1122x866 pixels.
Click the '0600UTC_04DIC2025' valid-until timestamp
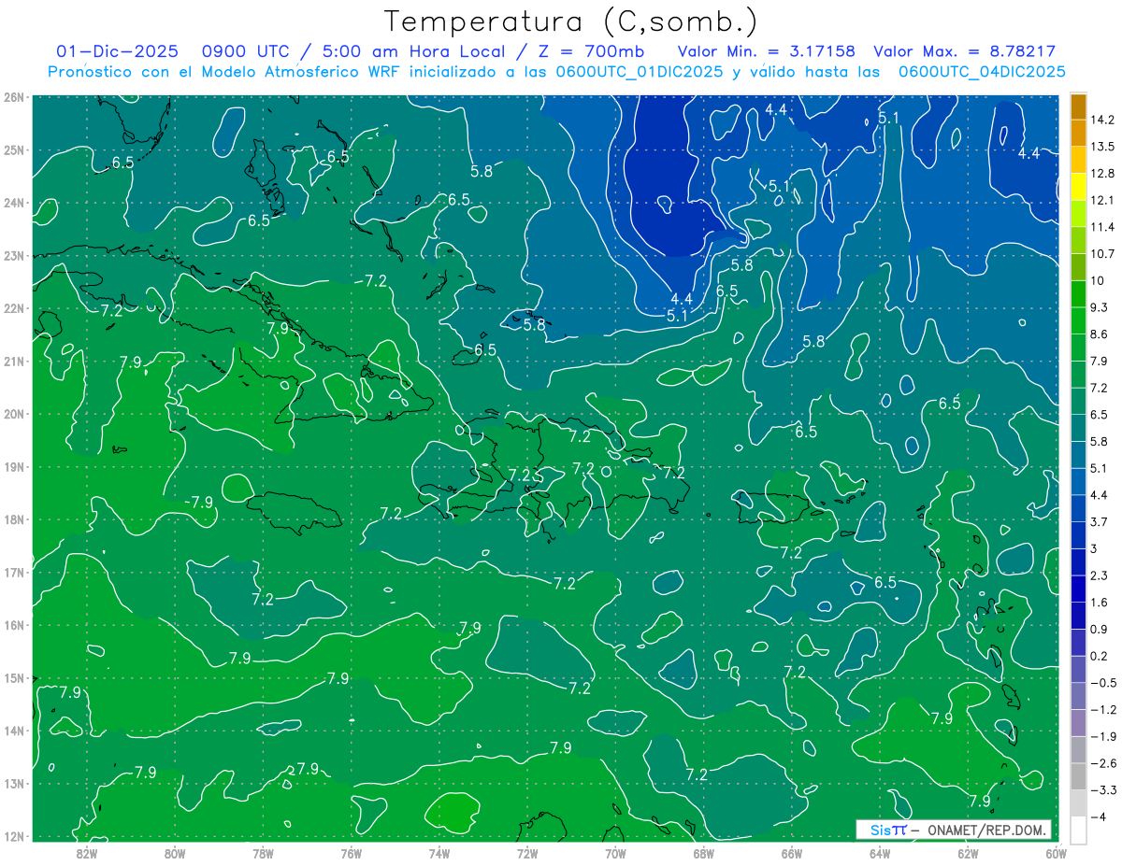pyautogui.click(x=982, y=71)
